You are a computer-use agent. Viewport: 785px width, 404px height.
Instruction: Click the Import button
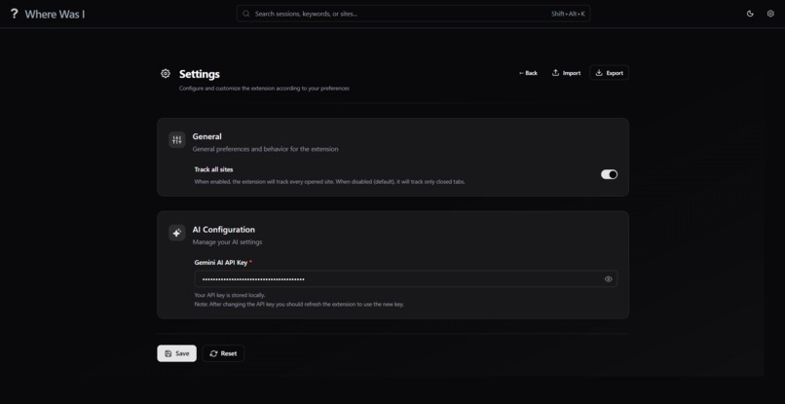tap(566, 73)
